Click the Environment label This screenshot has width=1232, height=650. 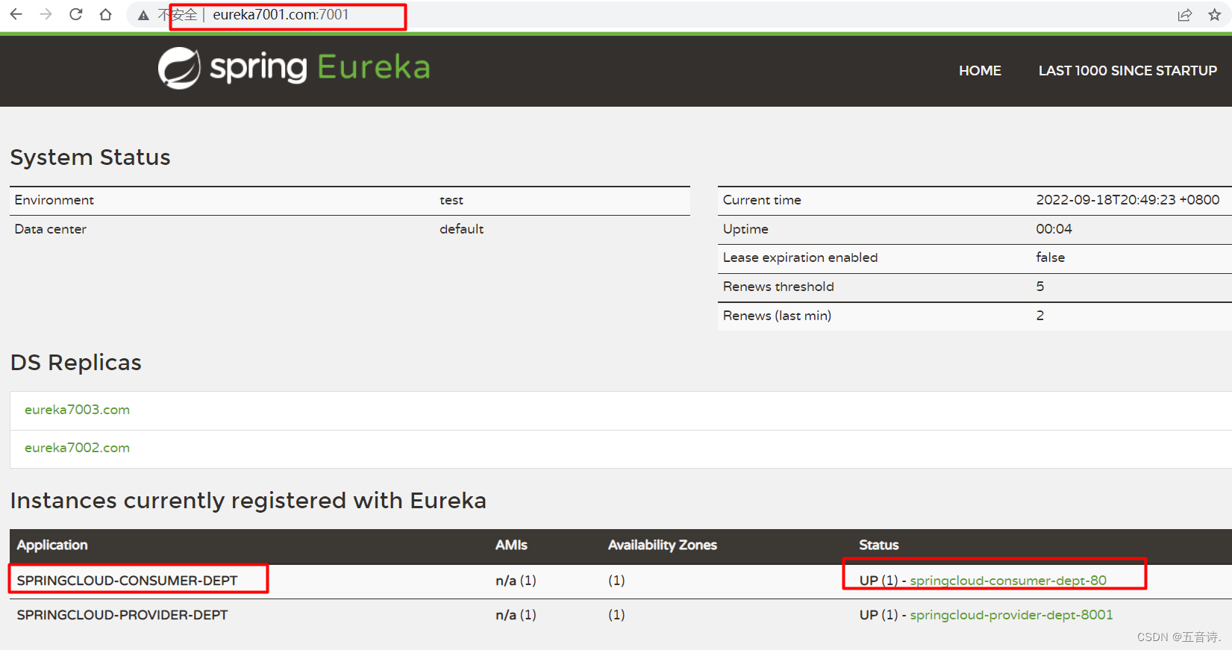click(54, 200)
